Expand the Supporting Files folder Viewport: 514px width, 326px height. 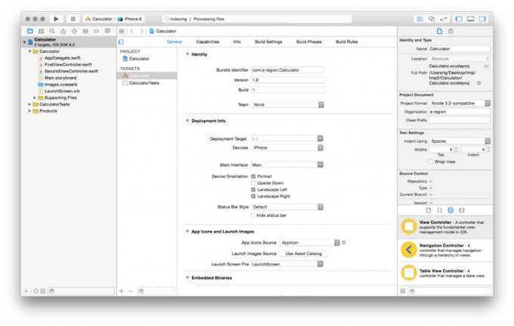[35, 98]
